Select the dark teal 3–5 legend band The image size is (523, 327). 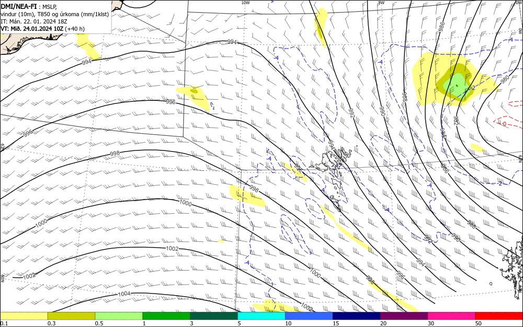coord(214,316)
